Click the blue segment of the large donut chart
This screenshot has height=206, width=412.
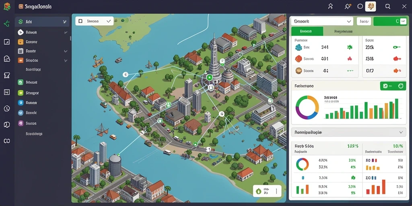(312, 115)
